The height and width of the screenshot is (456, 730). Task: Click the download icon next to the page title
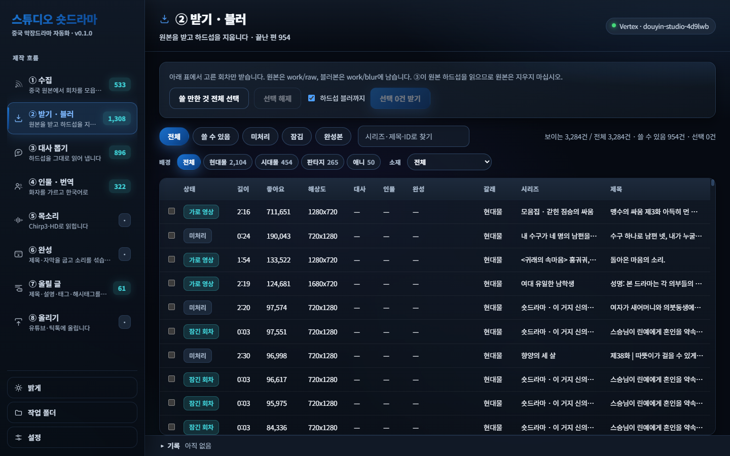[164, 19]
